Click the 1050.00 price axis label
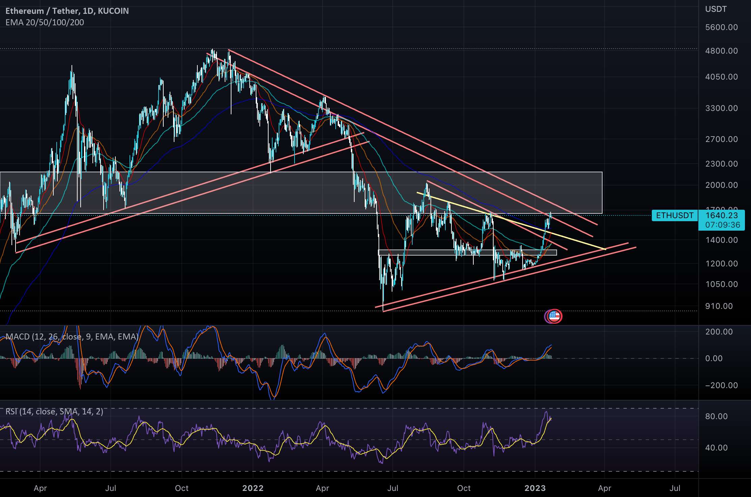The height and width of the screenshot is (497, 751). tap(721, 284)
